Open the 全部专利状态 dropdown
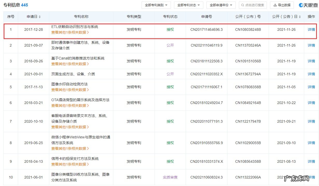This screenshot has width=319, height=186. [x=189, y=5]
